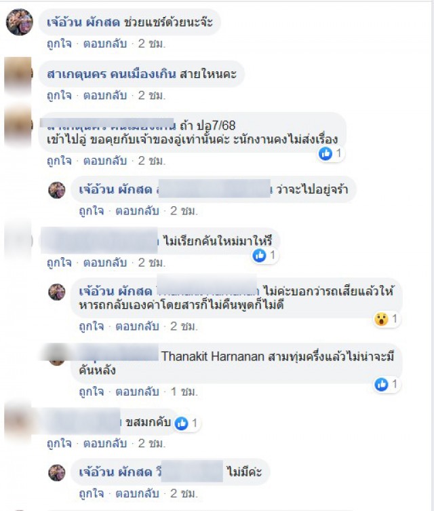
Task: Click the wow emoji reaction on รถเสียแล้ว reply
Action: (x=381, y=319)
